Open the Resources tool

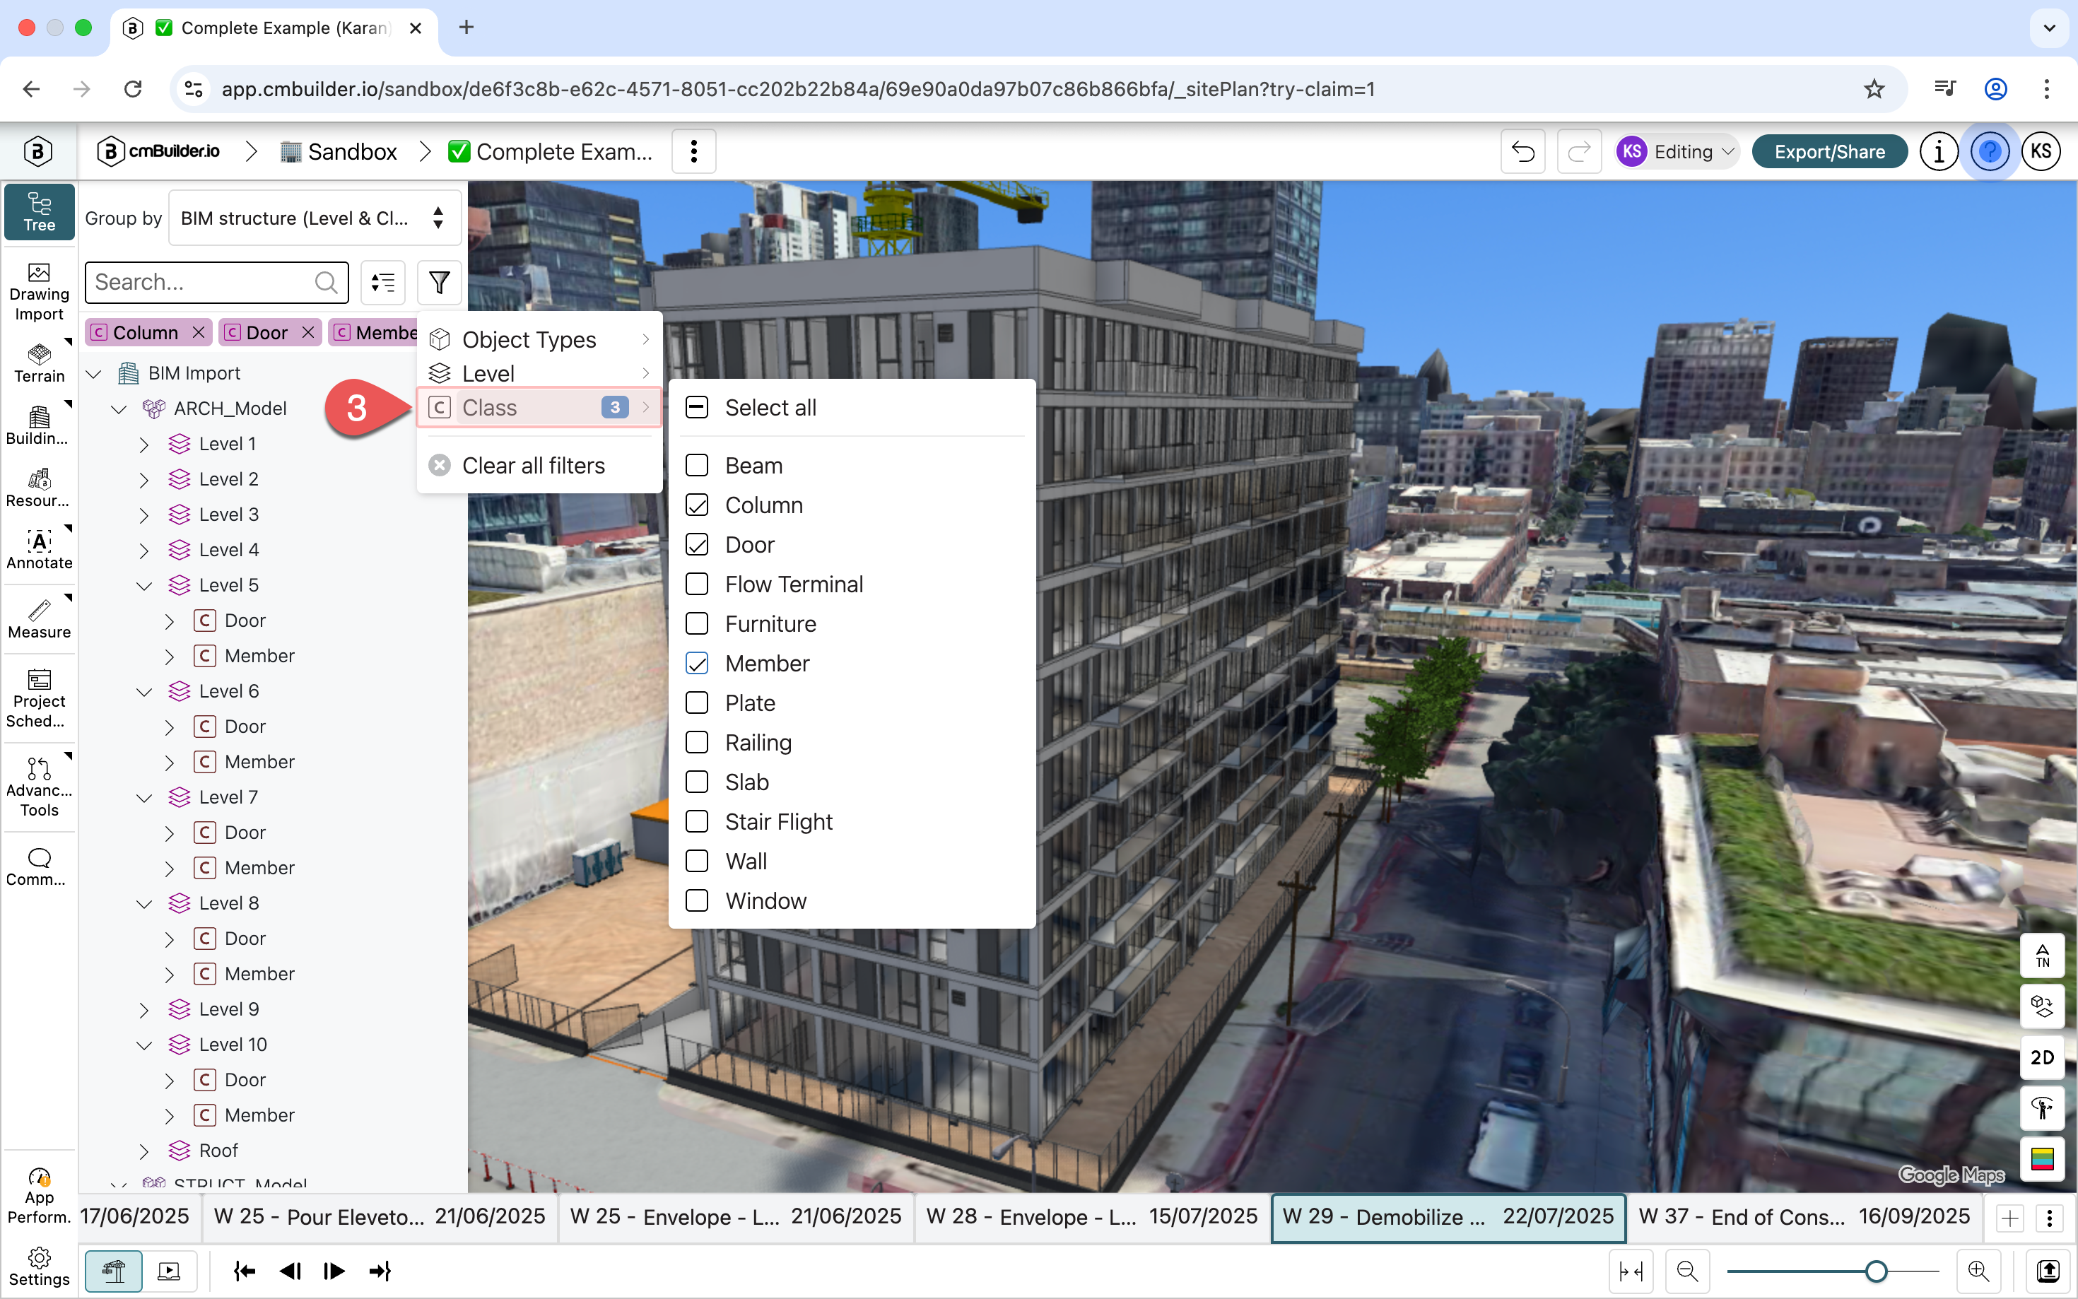[x=40, y=488]
